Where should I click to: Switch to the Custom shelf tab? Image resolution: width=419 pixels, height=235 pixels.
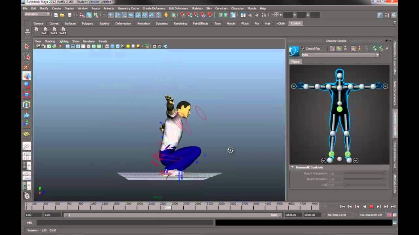point(295,23)
